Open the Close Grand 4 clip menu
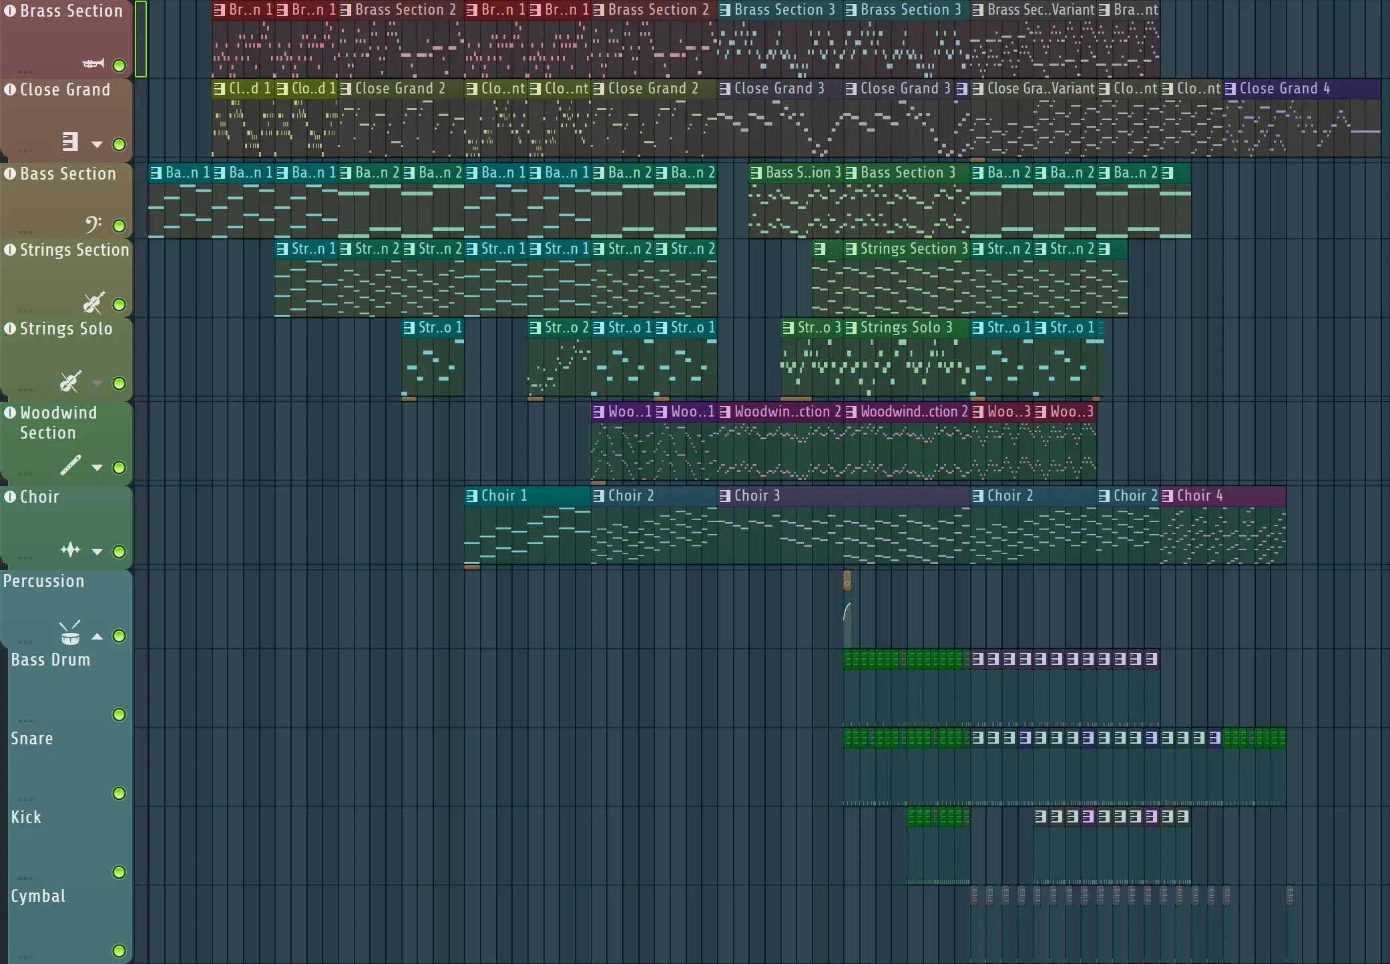1390x964 pixels. click(x=1230, y=89)
